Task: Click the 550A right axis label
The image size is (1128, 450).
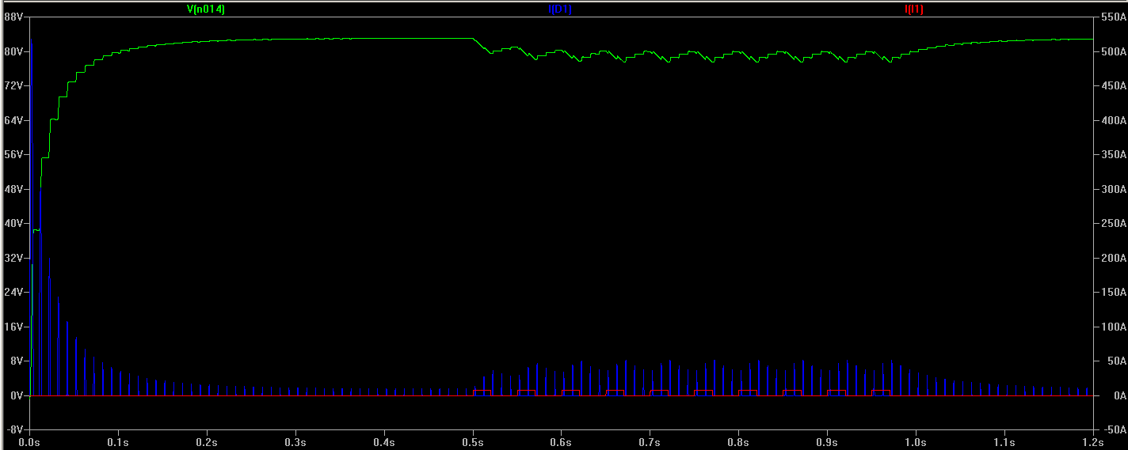Action: click(1113, 17)
